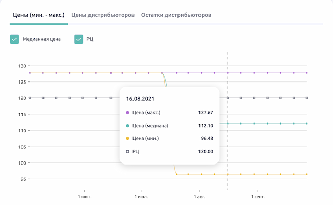Click the 120.00 value in tooltip
This screenshot has height=205, width=333.
206,151
